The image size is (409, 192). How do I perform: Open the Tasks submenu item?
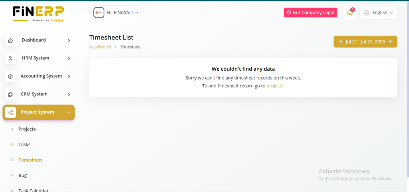(x=24, y=144)
